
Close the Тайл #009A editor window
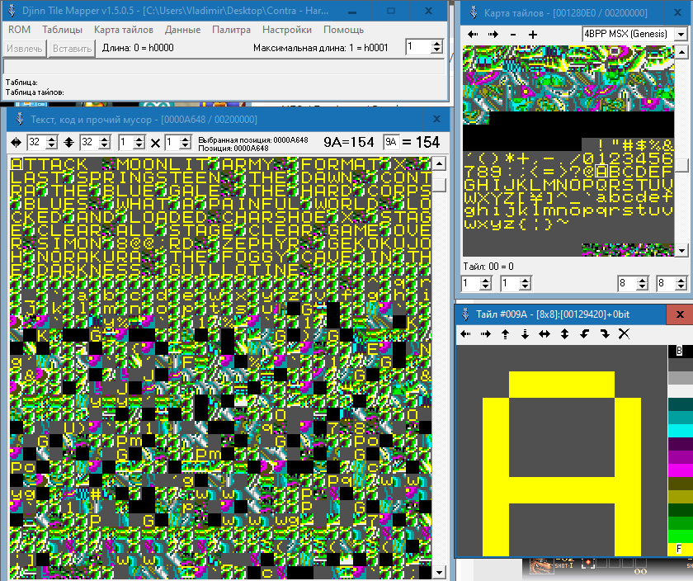(x=680, y=314)
